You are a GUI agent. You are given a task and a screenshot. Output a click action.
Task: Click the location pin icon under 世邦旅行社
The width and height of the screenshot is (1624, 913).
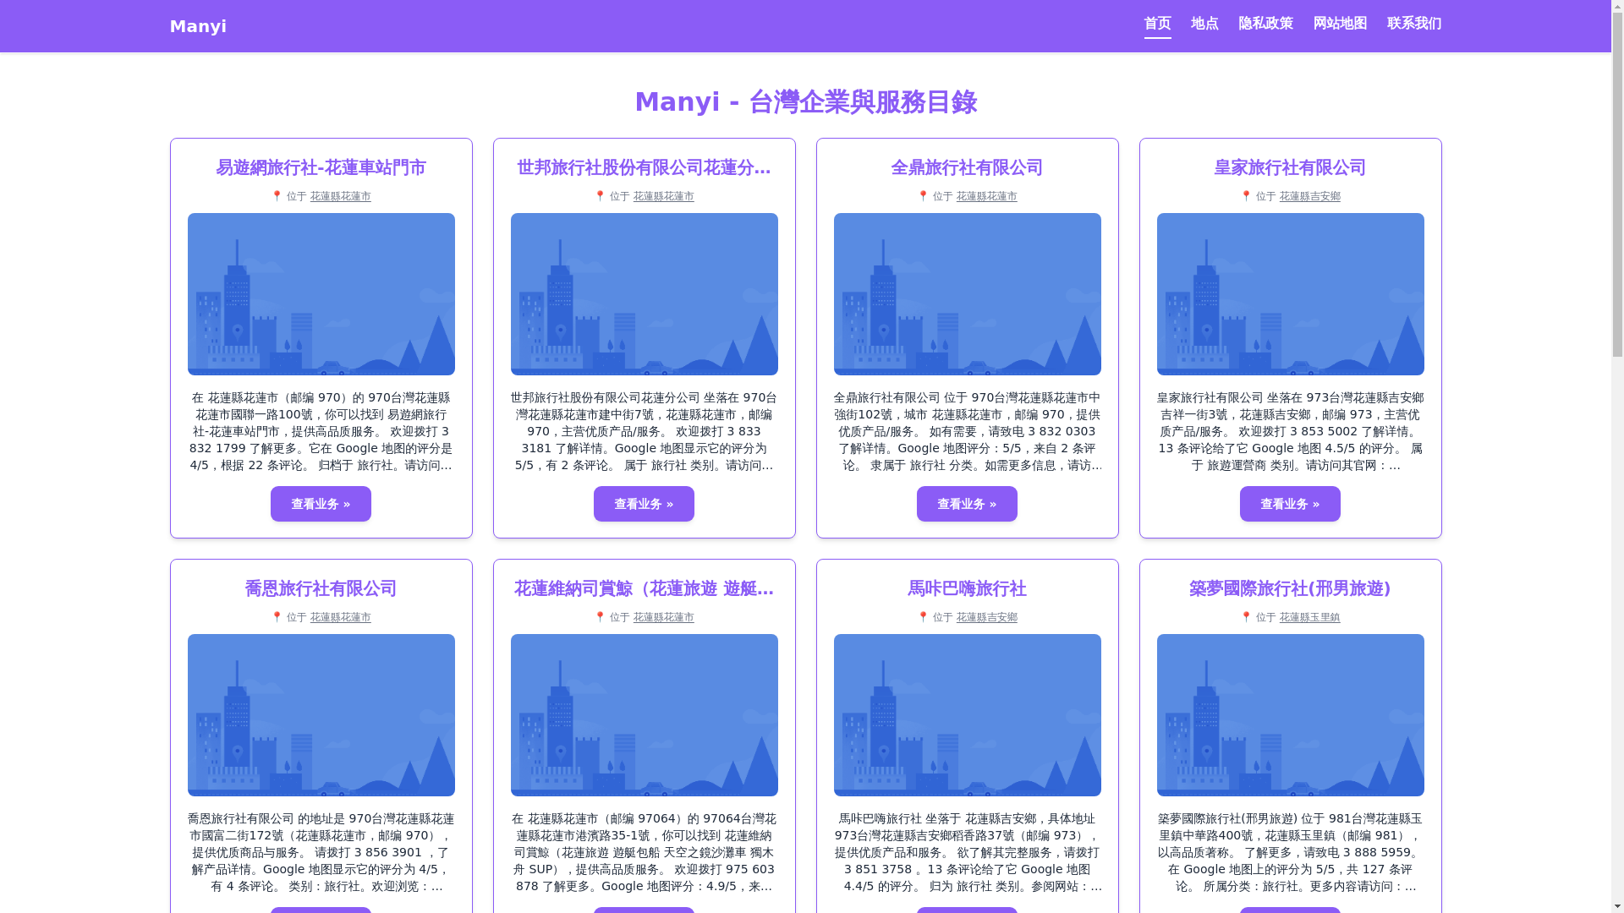click(600, 196)
